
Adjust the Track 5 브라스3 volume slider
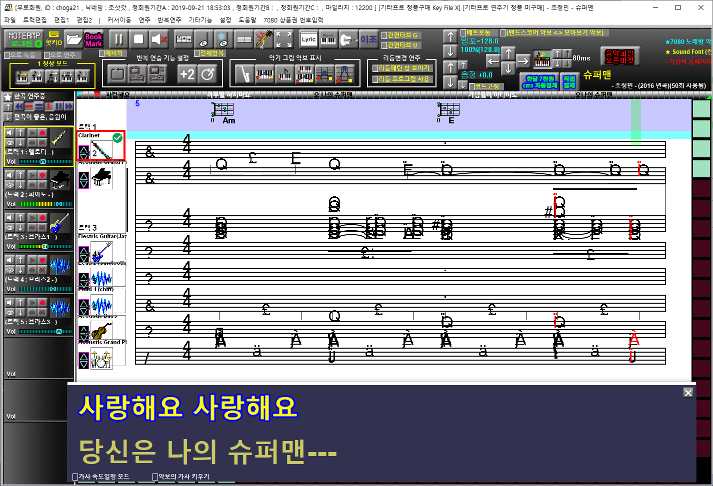pos(45,332)
